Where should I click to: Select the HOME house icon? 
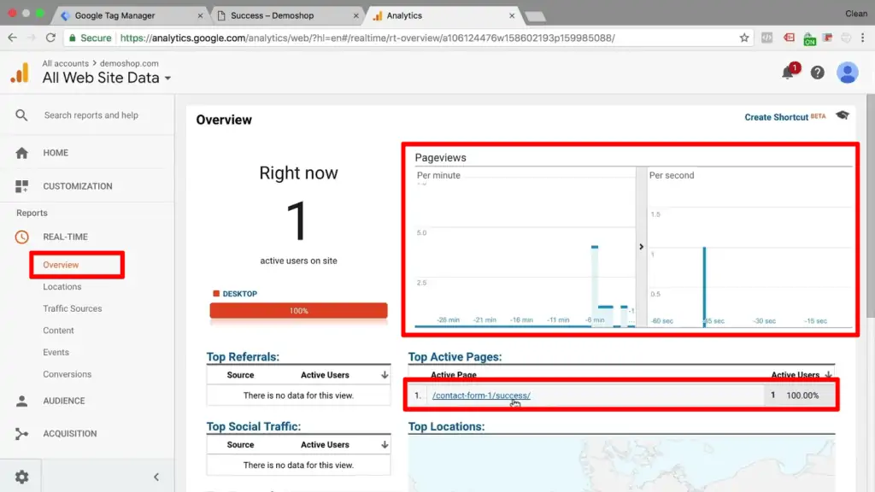(21, 152)
